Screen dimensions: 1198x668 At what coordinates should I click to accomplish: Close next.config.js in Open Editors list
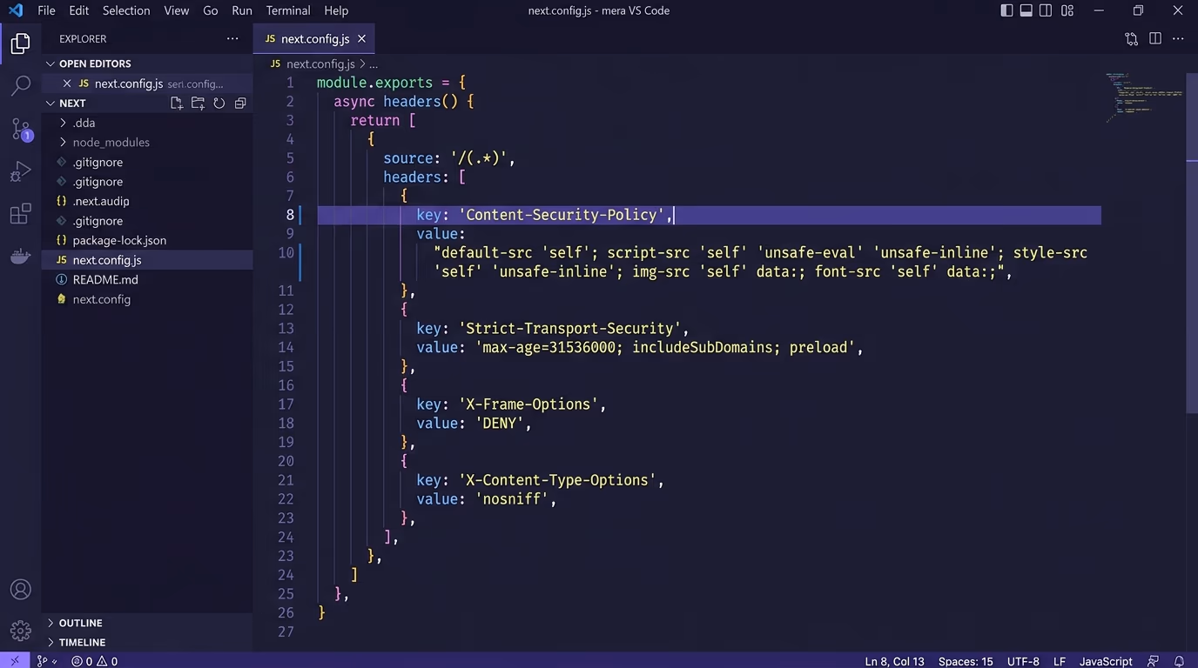click(67, 83)
